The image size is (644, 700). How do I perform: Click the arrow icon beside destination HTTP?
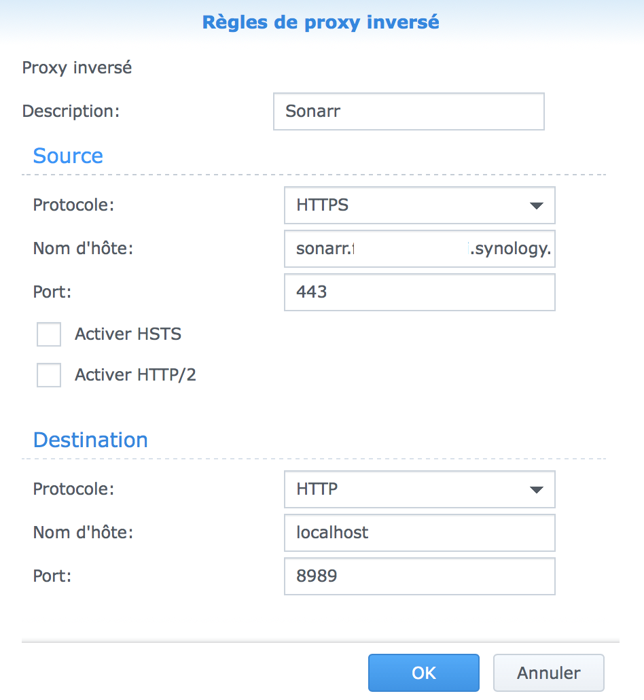[536, 489]
